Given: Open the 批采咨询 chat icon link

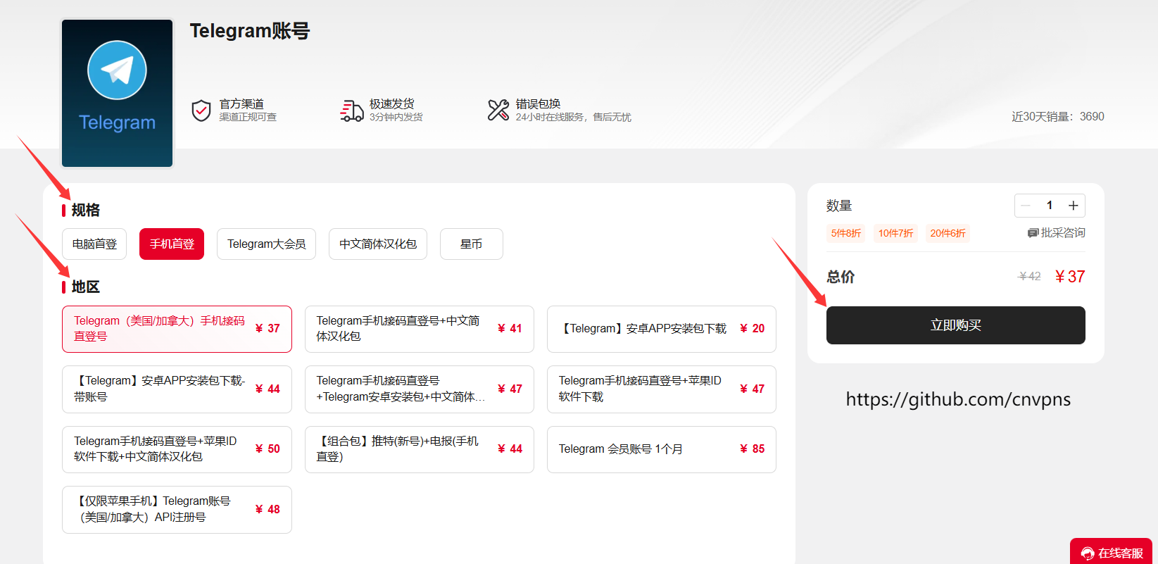Looking at the screenshot, I should click(x=1056, y=233).
